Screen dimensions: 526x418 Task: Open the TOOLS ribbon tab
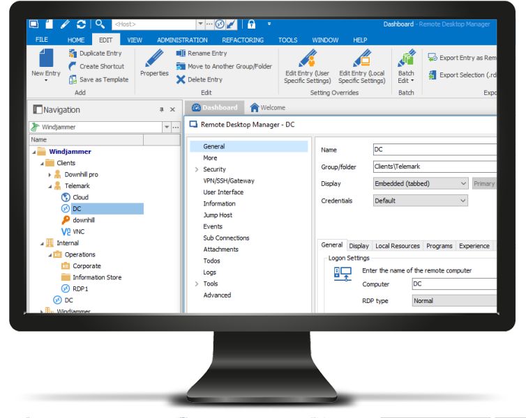click(x=288, y=40)
